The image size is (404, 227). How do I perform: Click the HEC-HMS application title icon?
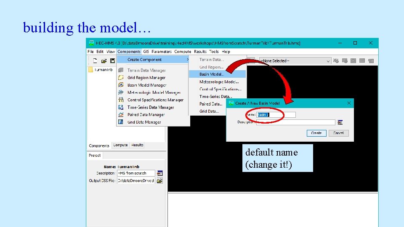(x=91, y=43)
